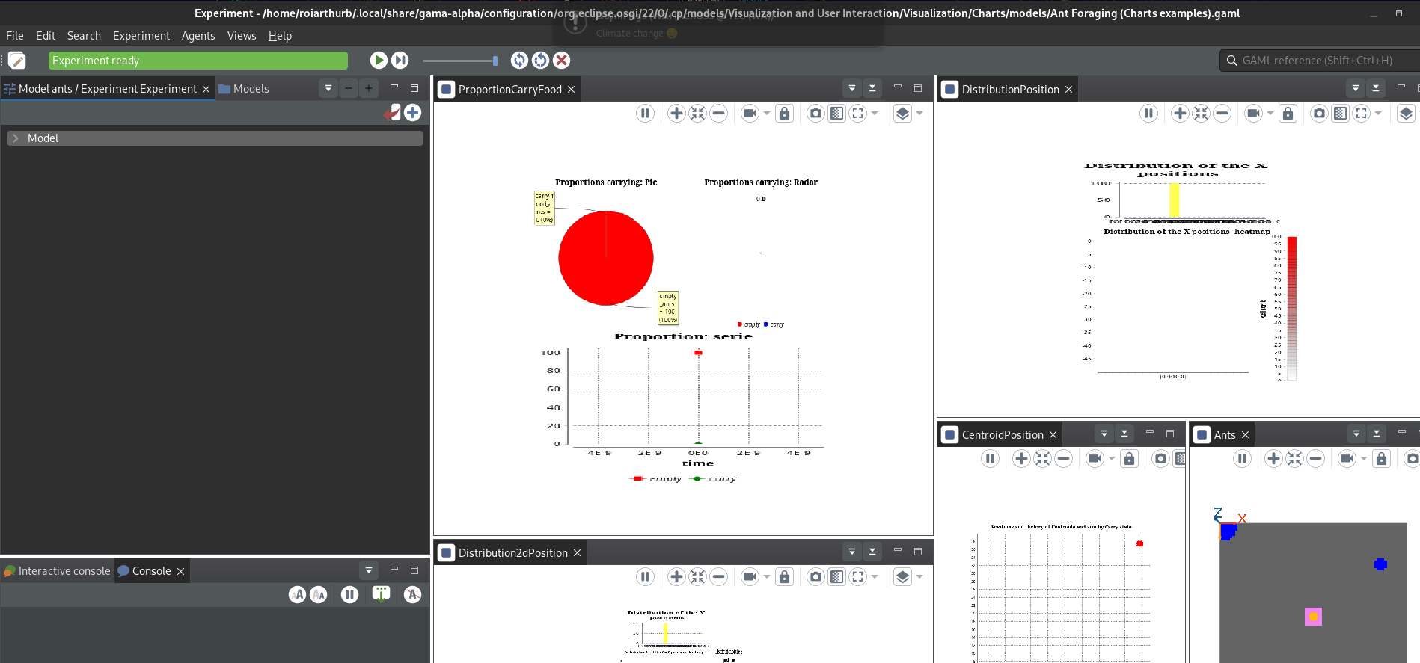1420x663 pixels.
Task: Open the File menu
Action: [15, 35]
